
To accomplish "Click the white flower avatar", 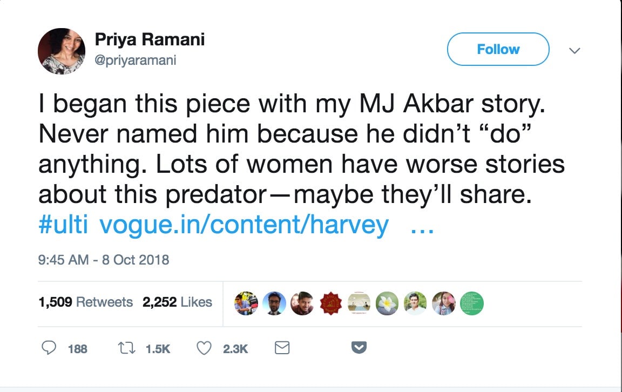I will pos(387,303).
